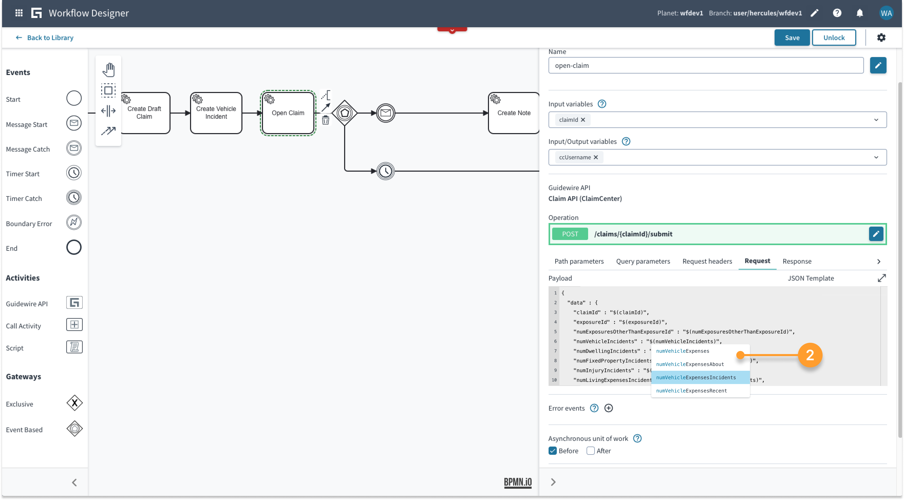Switch to the Response tab
The image size is (904, 500).
(x=797, y=261)
